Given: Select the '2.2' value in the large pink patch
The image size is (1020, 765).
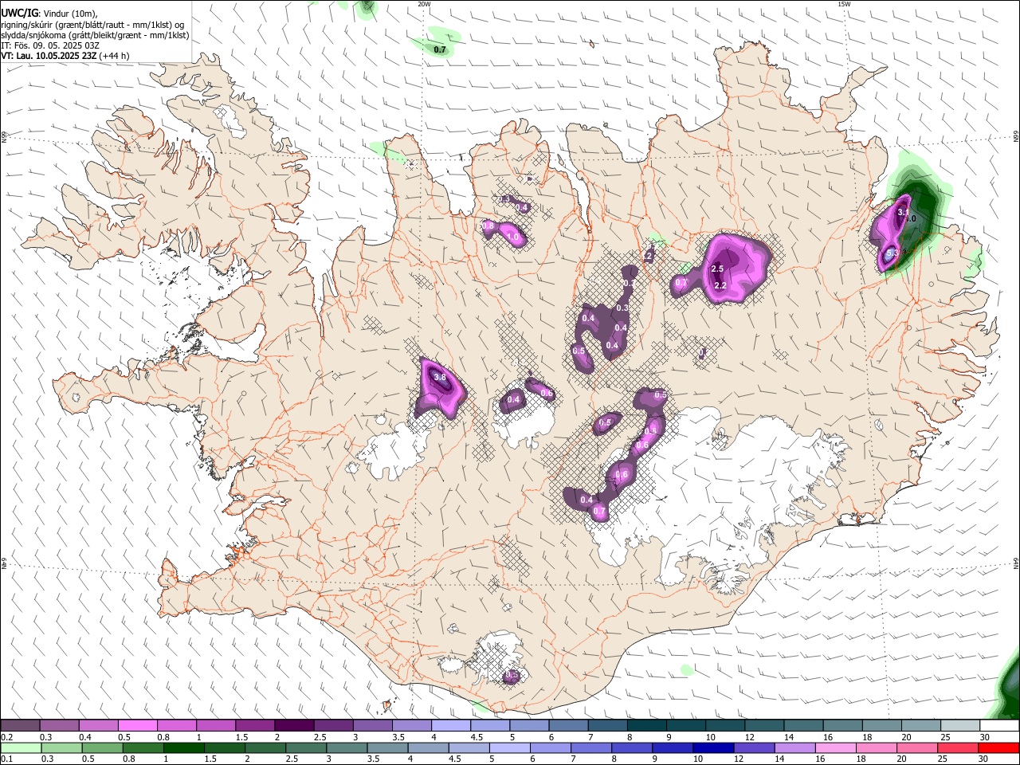Looking at the screenshot, I should tap(720, 285).
